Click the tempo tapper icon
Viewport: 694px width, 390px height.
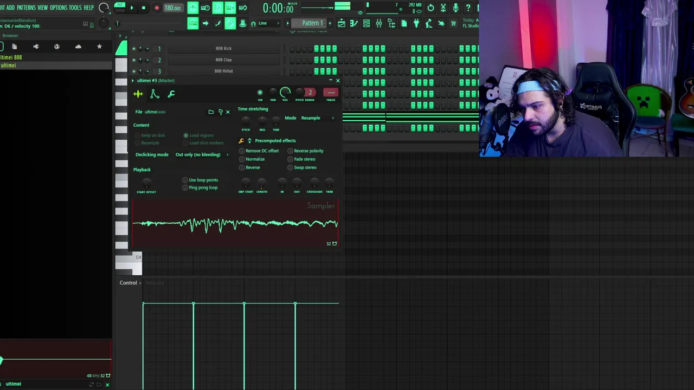click(x=429, y=23)
